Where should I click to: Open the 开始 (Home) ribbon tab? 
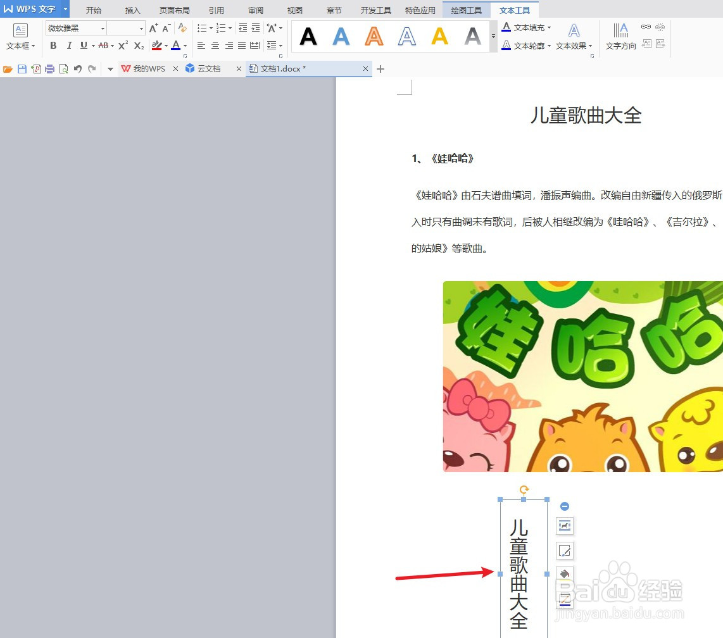[94, 10]
